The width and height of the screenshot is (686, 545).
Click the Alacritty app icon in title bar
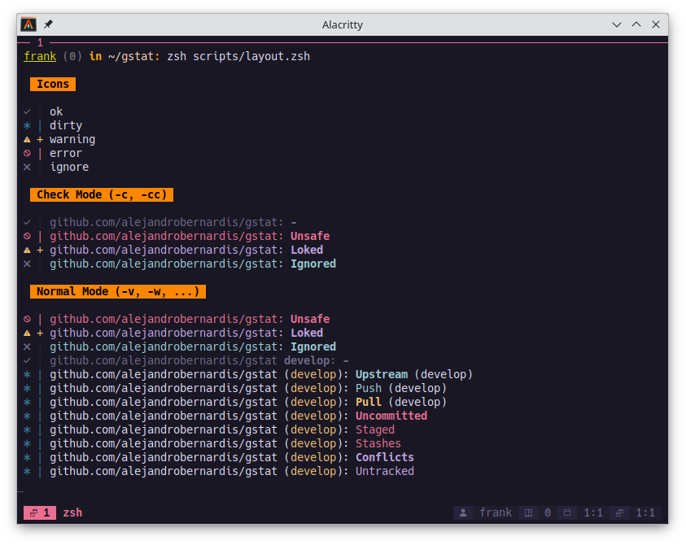coord(28,24)
